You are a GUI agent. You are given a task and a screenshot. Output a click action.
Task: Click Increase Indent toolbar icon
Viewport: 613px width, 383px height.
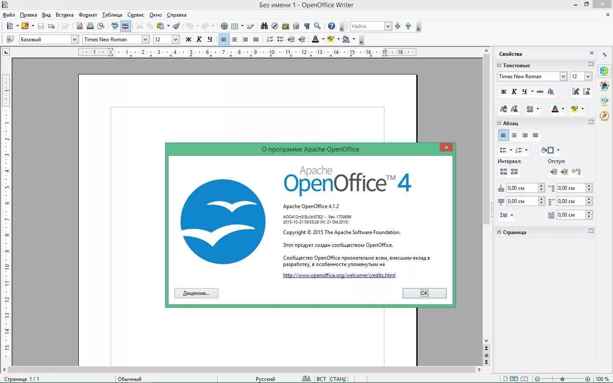click(302, 39)
